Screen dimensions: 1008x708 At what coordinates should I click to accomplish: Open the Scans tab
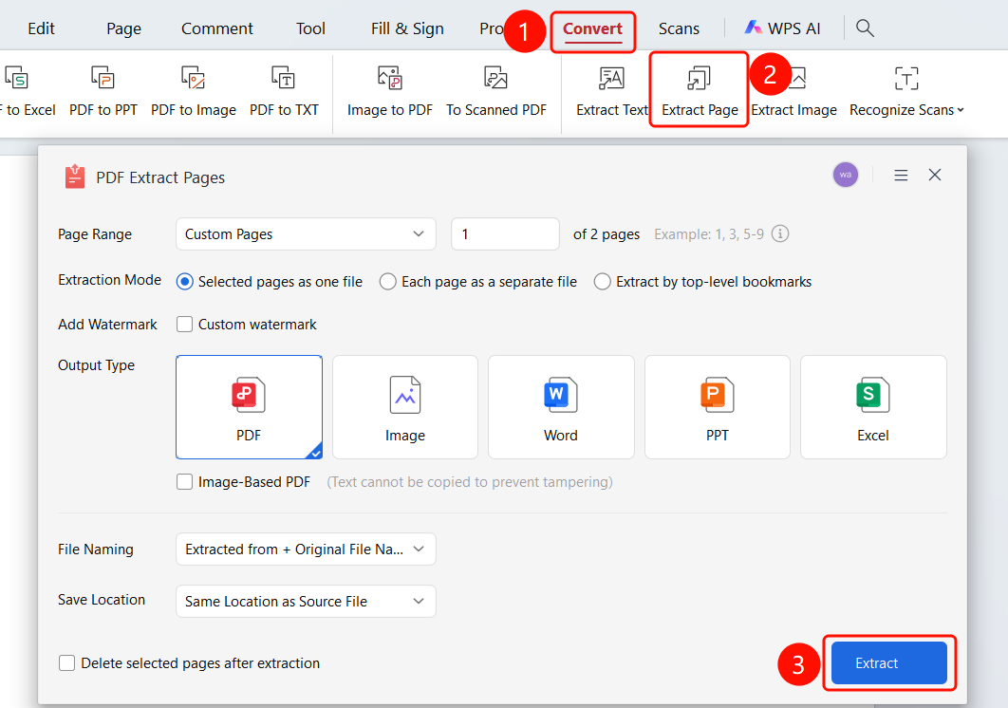[x=679, y=28]
